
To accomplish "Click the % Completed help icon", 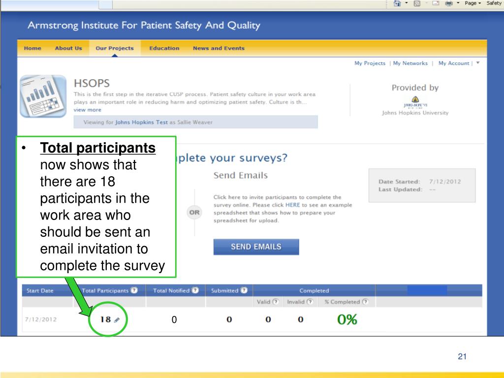I will tap(365, 302).
